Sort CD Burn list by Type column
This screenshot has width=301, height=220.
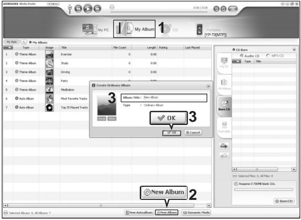coord(248,61)
